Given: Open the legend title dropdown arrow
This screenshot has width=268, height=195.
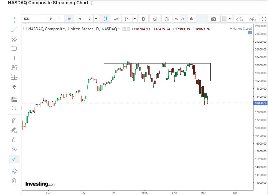Looking at the screenshot, I should point(119,29).
